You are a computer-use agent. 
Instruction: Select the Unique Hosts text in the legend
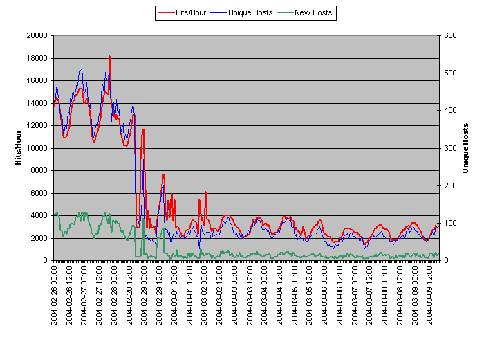point(250,12)
